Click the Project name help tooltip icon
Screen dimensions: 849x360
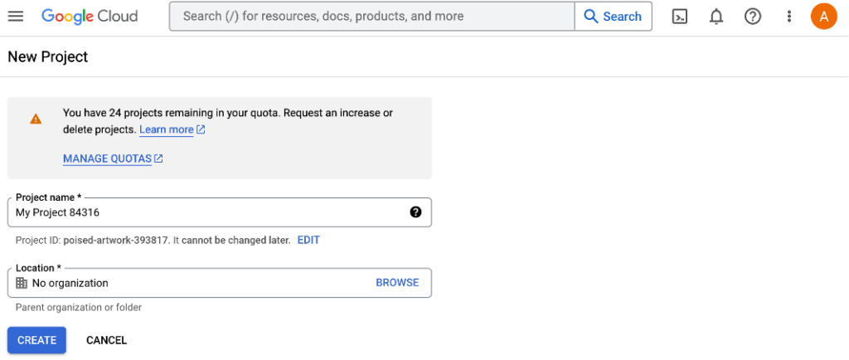point(415,212)
